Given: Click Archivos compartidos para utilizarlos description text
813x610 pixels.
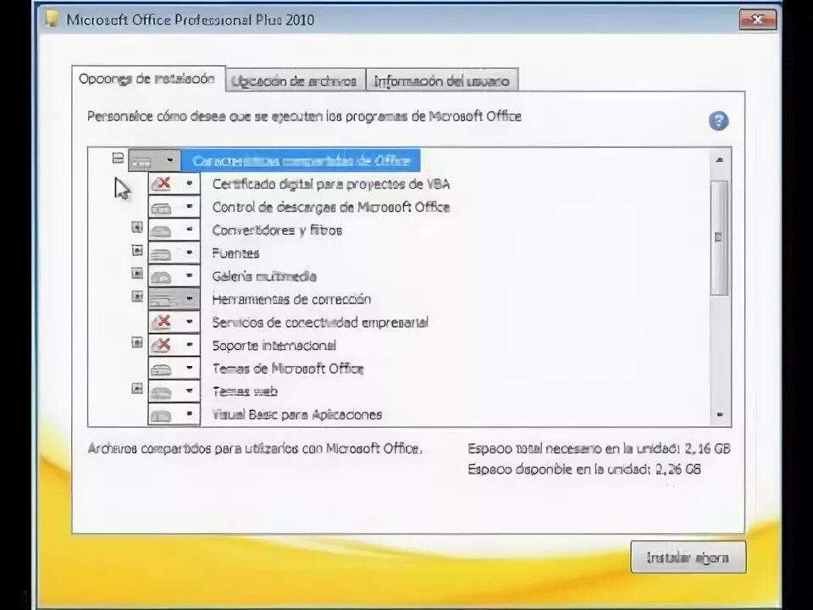Looking at the screenshot, I should pos(255,449).
